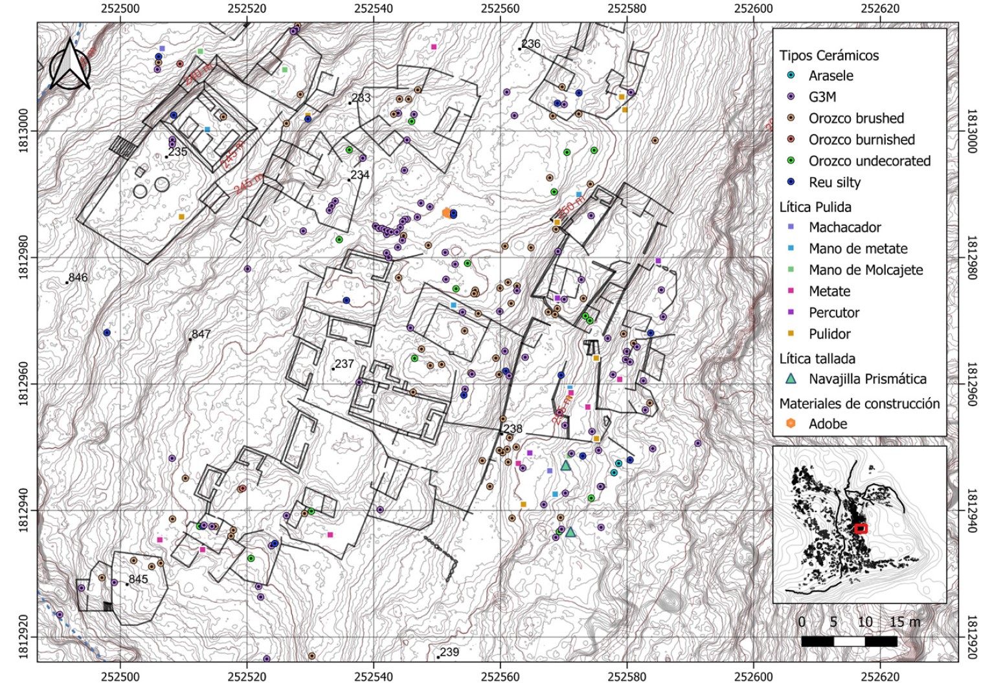Click the orange Adobe marker on the map
Image resolution: width=981 pixels, height=683 pixels.
click(x=446, y=213)
